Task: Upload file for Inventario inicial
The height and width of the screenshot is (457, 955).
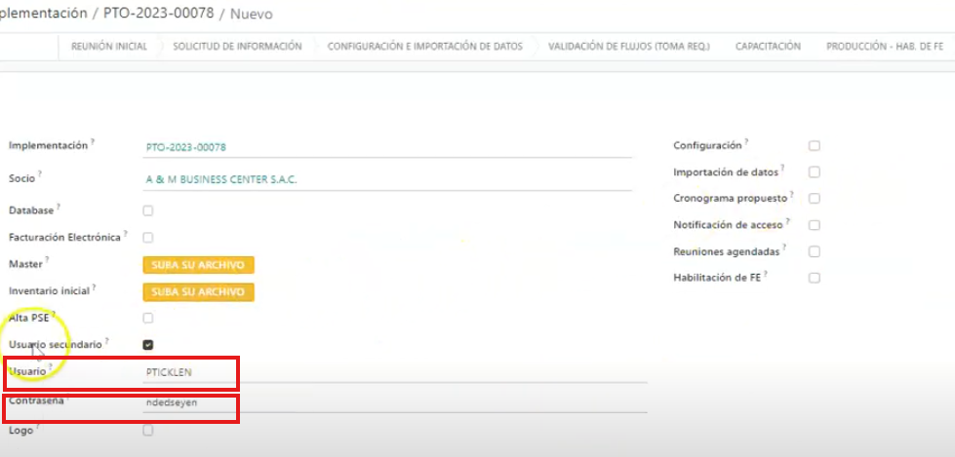Action: tap(198, 291)
